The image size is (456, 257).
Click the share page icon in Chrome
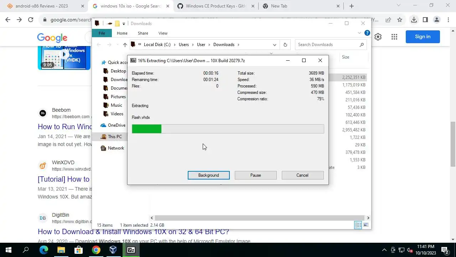pyautogui.click(x=388, y=20)
